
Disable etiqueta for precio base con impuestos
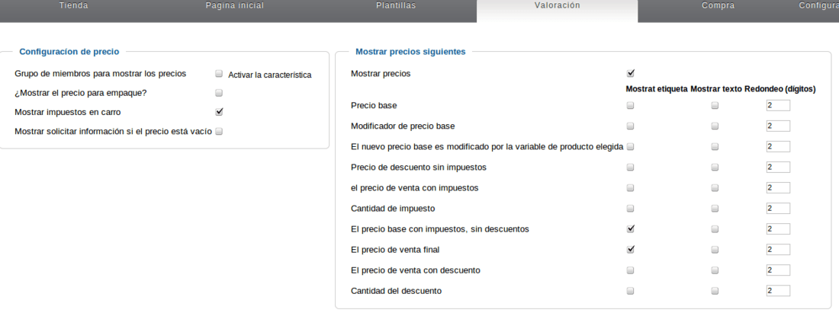pyautogui.click(x=630, y=229)
